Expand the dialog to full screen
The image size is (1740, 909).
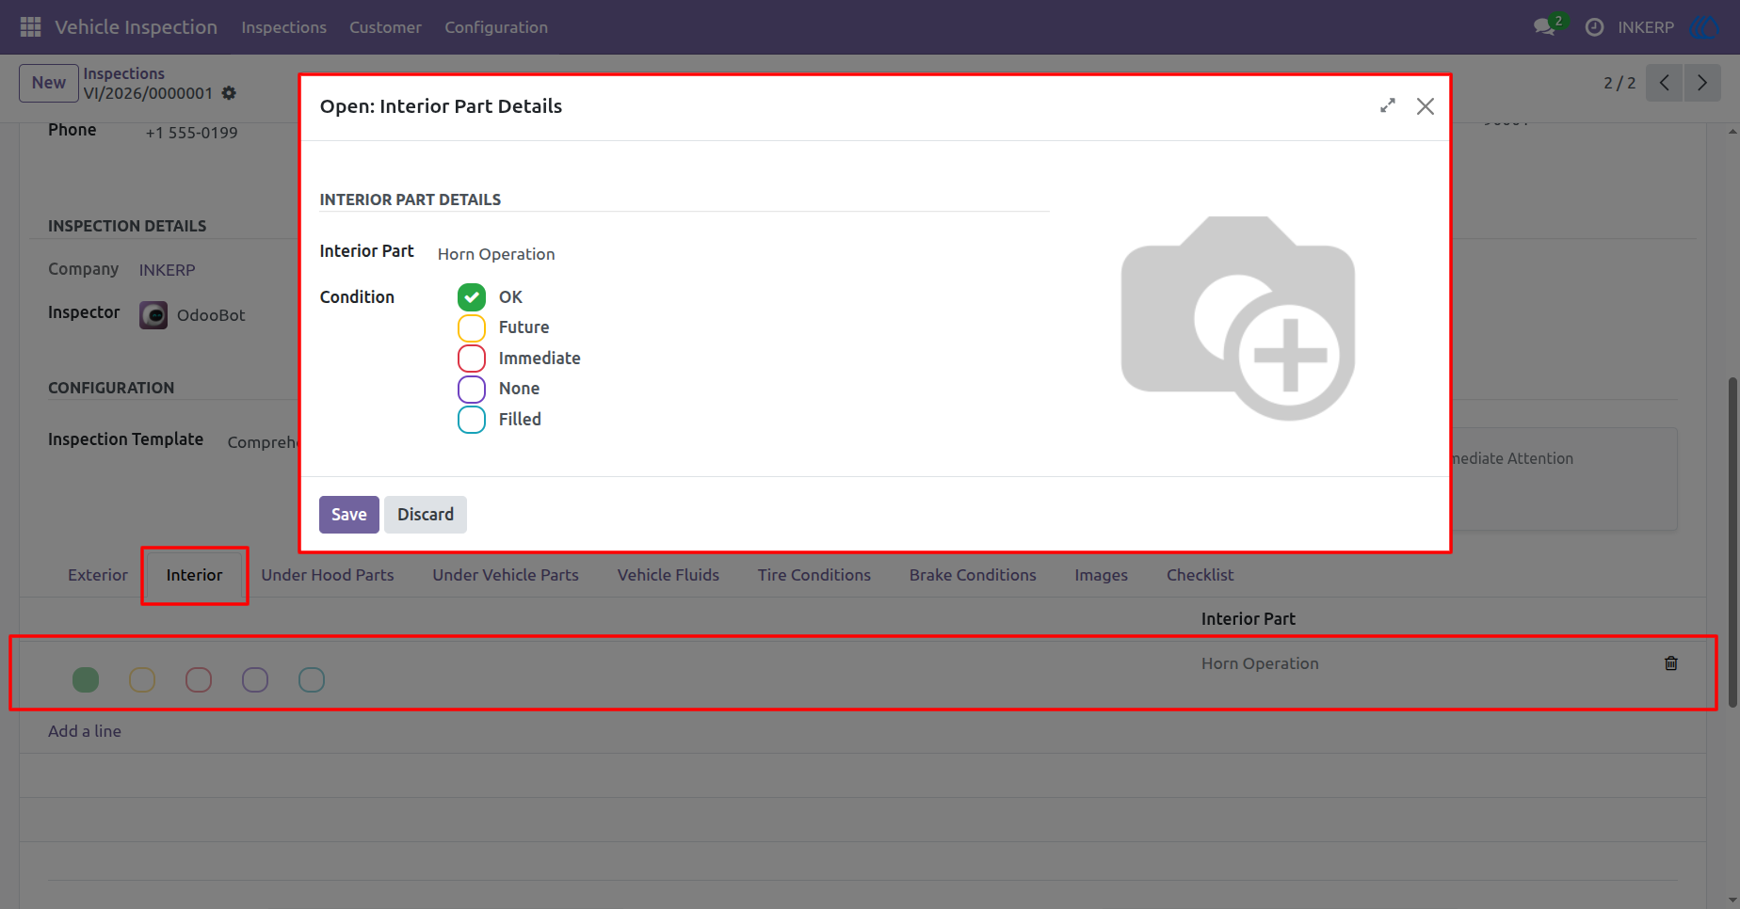[x=1388, y=106]
